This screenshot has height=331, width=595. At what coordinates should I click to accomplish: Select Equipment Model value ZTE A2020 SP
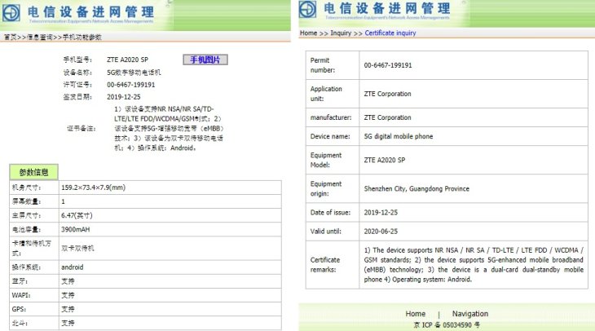click(385, 160)
